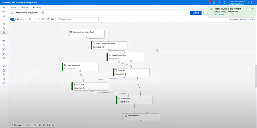Open the Models cube icon in the sidebar

coord(4,53)
